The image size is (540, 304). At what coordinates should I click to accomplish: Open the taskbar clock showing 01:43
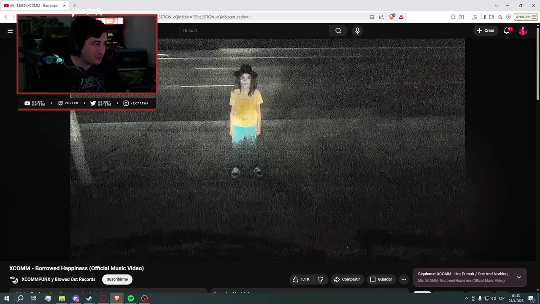click(x=517, y=299)
